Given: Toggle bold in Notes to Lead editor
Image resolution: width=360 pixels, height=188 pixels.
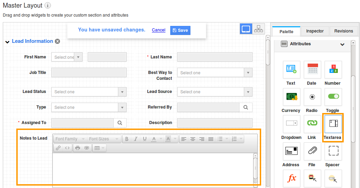Looking at the screenshot, I should tap(127, 139).
